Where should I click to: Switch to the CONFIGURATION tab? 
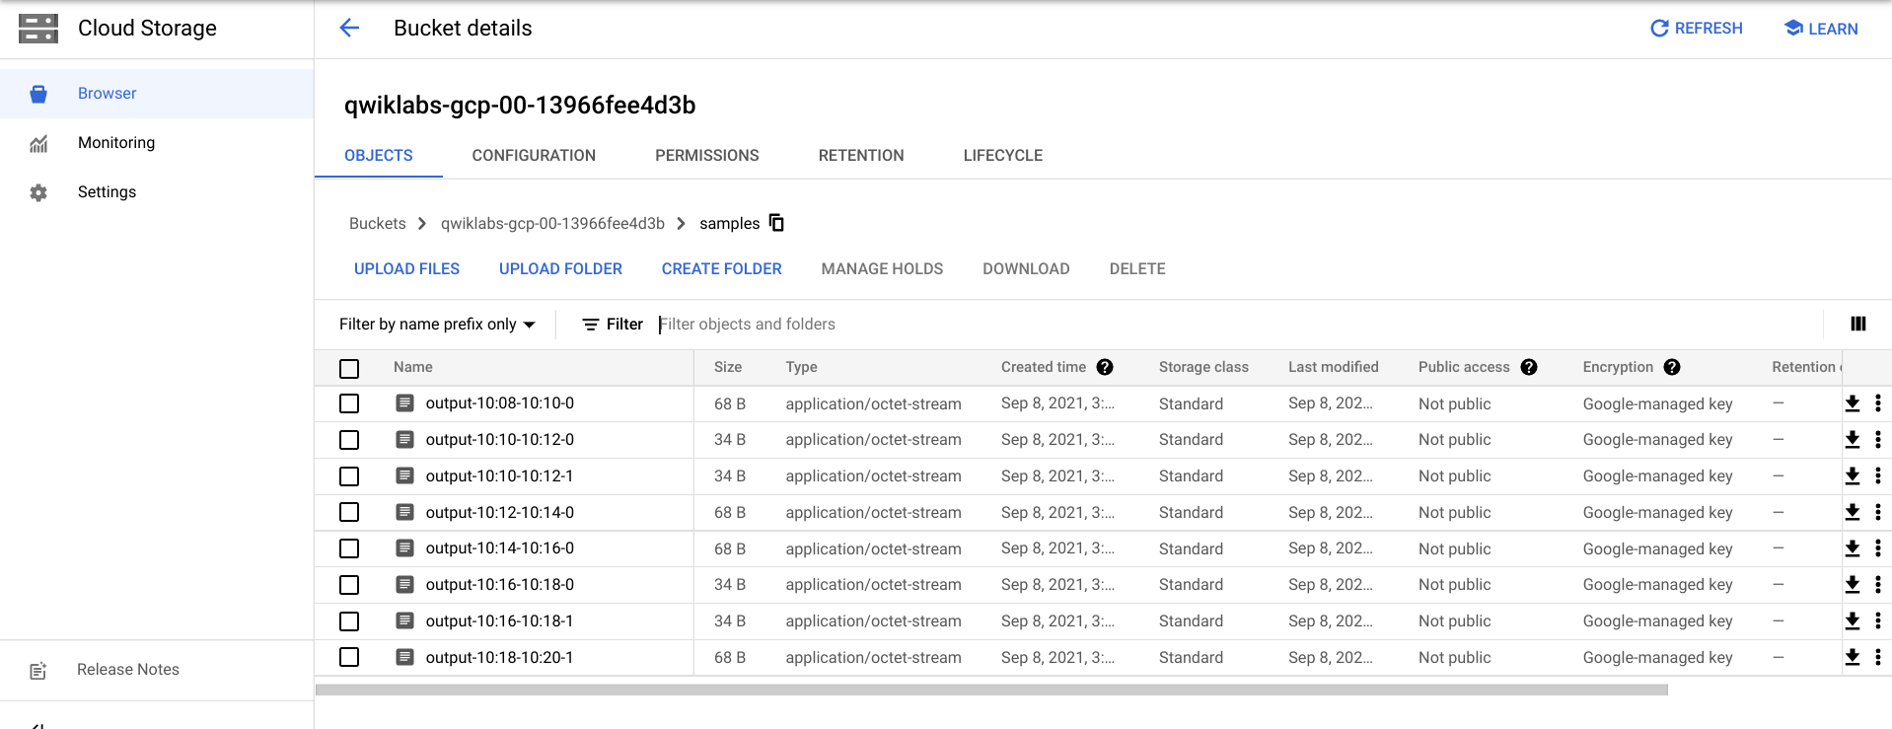534,156
